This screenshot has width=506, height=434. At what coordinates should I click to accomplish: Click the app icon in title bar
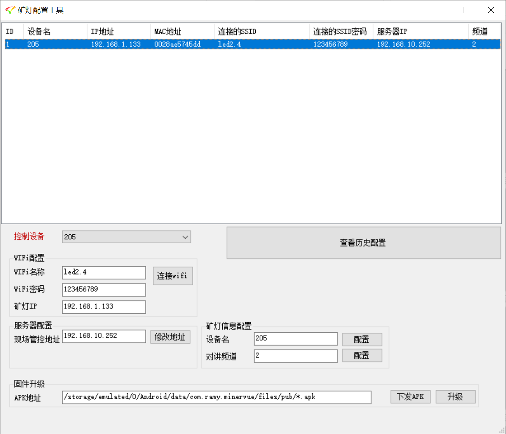[10, 10]
